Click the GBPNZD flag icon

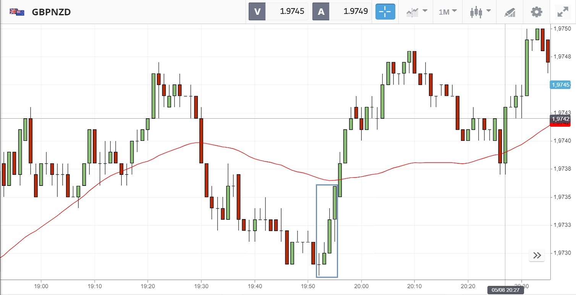[x=17, y=12]
